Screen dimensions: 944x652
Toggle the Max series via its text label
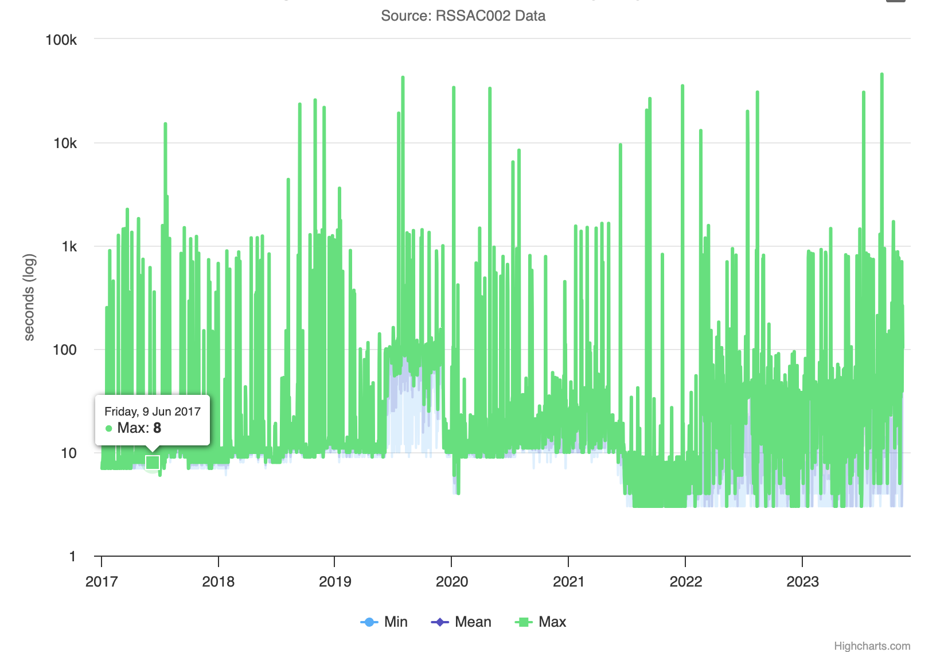552,622
